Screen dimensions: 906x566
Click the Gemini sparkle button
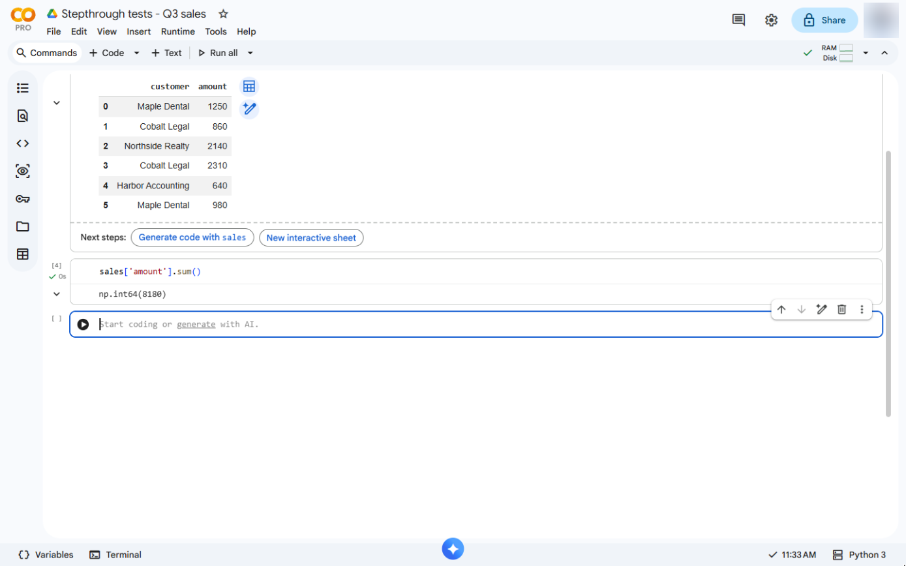pos(453,549)
